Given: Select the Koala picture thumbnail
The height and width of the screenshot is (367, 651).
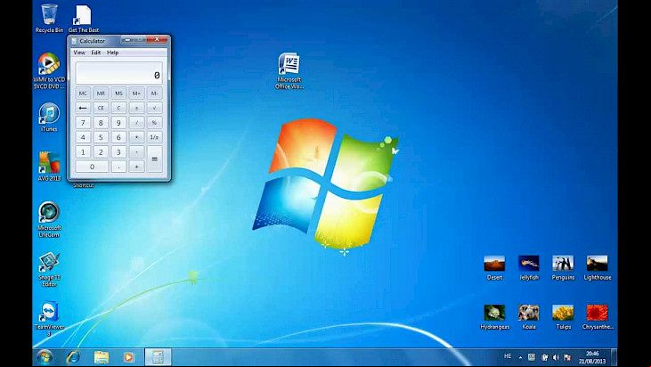Looking at the screenshot, I should 528,317.
